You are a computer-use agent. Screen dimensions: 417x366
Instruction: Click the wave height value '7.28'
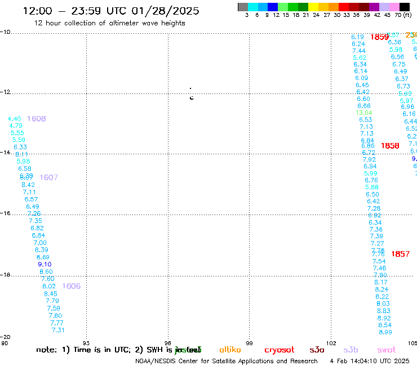tap(374, 208)
